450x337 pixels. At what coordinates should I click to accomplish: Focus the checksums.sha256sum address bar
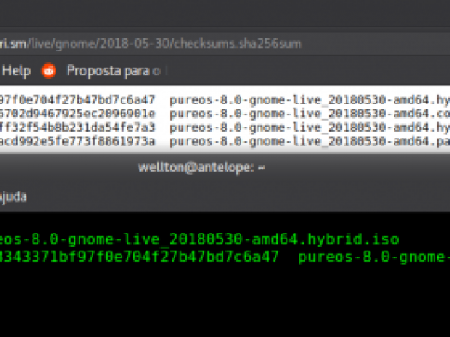(225, 44)
